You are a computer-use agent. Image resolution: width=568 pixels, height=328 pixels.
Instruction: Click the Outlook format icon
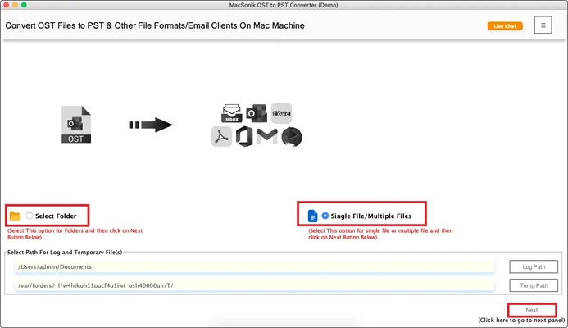click(257, 113)
